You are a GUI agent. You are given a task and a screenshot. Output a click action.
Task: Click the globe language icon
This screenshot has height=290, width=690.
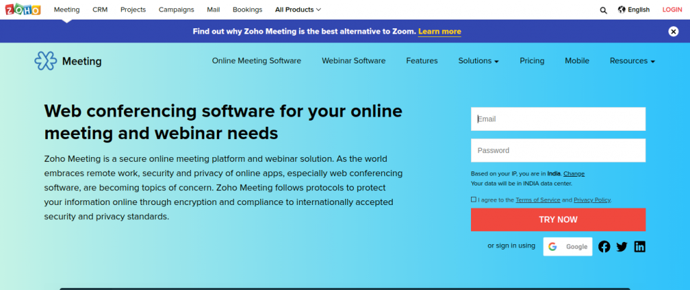point(621,9)
